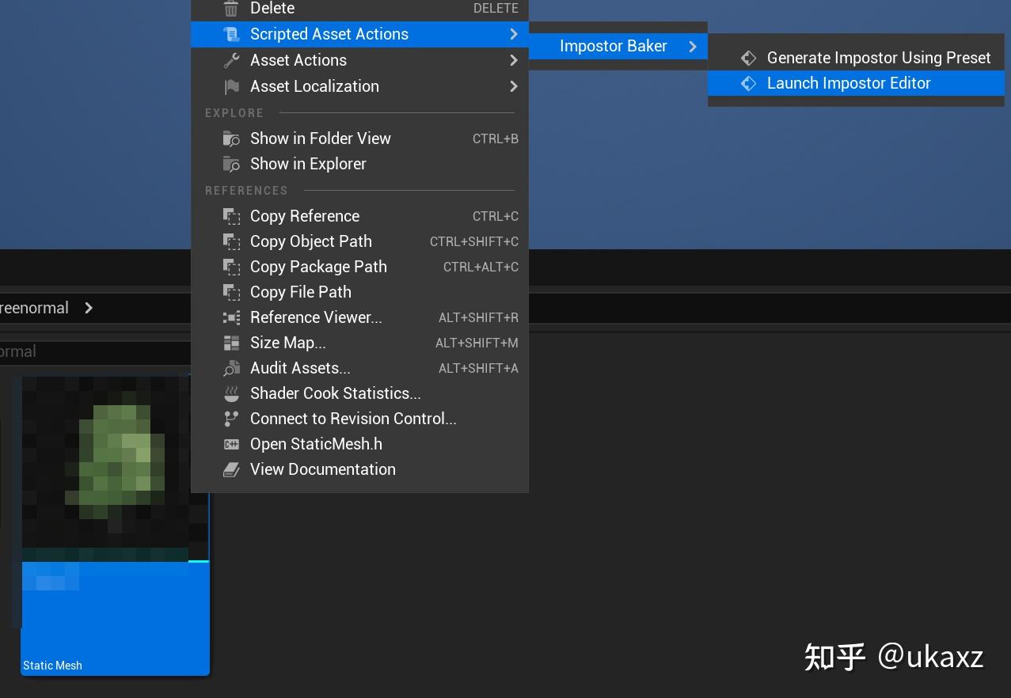Click the Delete trash icon
1011x698 pixels.
coord(231,9)
